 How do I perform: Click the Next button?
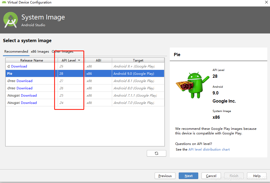tap(188, 176)
